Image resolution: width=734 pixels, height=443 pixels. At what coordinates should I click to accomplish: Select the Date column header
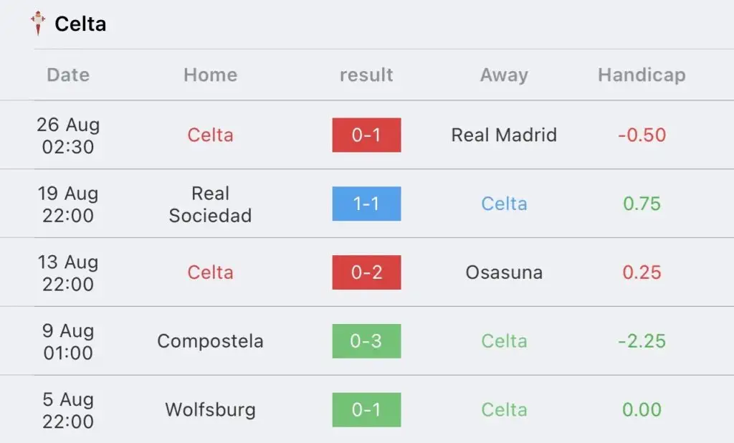(x=68, y=75)
